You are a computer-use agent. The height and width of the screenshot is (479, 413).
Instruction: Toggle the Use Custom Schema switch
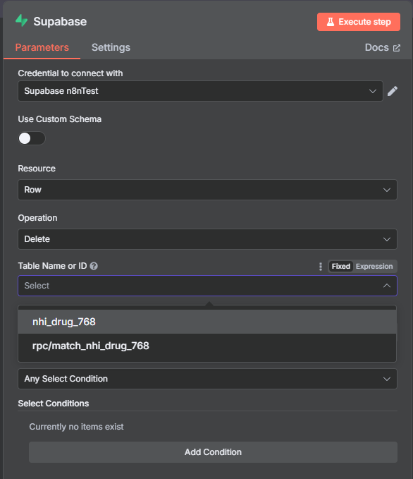(32, 138)
